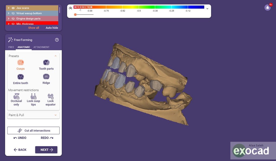Click Show all layers link
276x161 pixels.
tap(33, 27)
